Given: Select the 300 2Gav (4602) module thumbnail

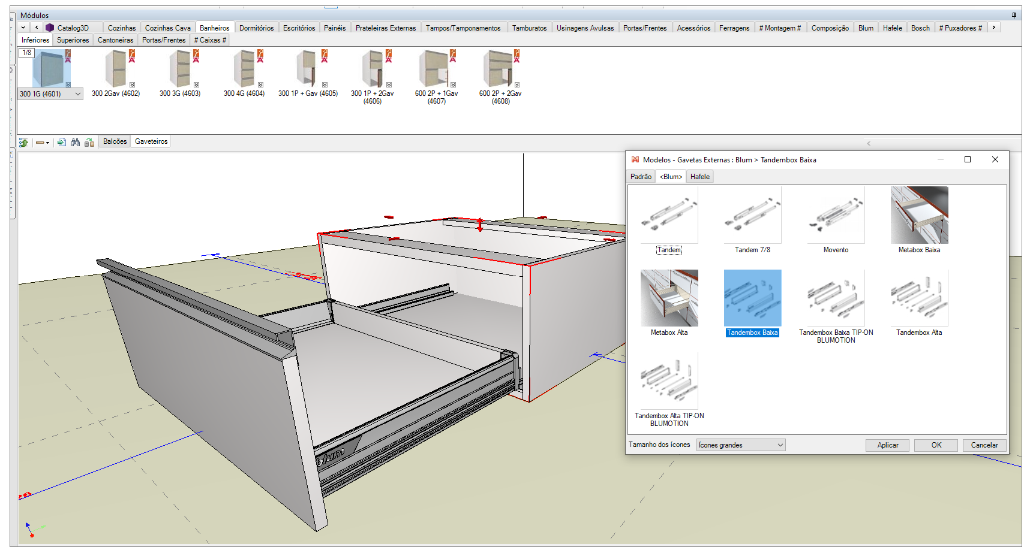Looking at the screenshot, I should 115,69.
